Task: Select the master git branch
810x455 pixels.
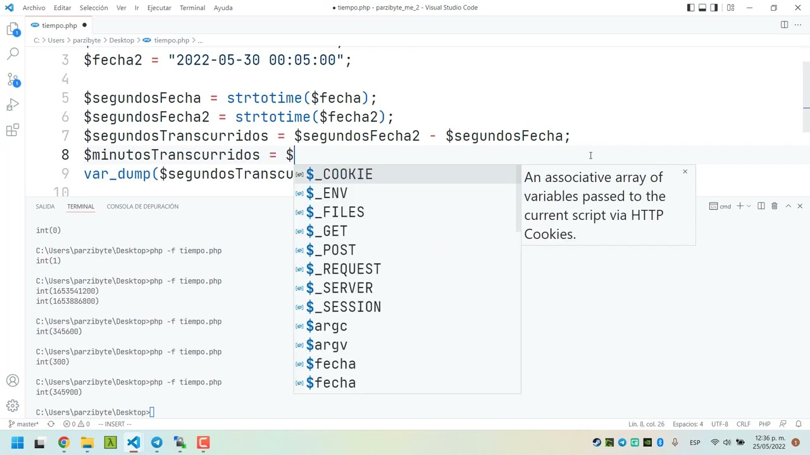Action: click(23, 424)
